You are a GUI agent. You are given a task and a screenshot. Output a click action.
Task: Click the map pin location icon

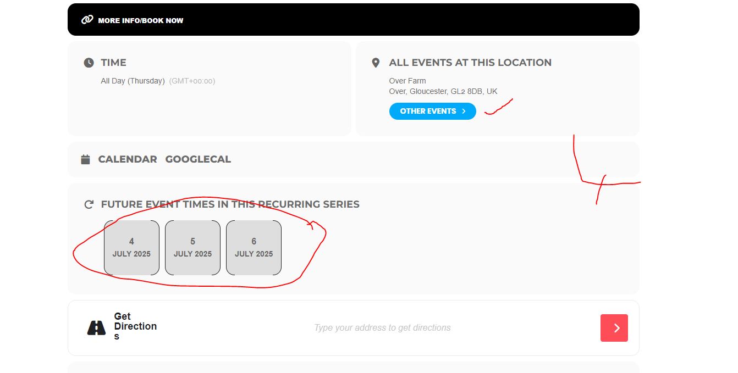(x=376, y=63)
